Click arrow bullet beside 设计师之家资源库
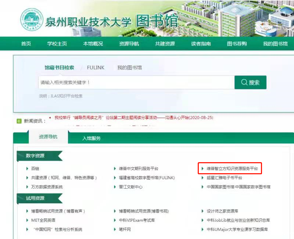 (x=203, y=211)
